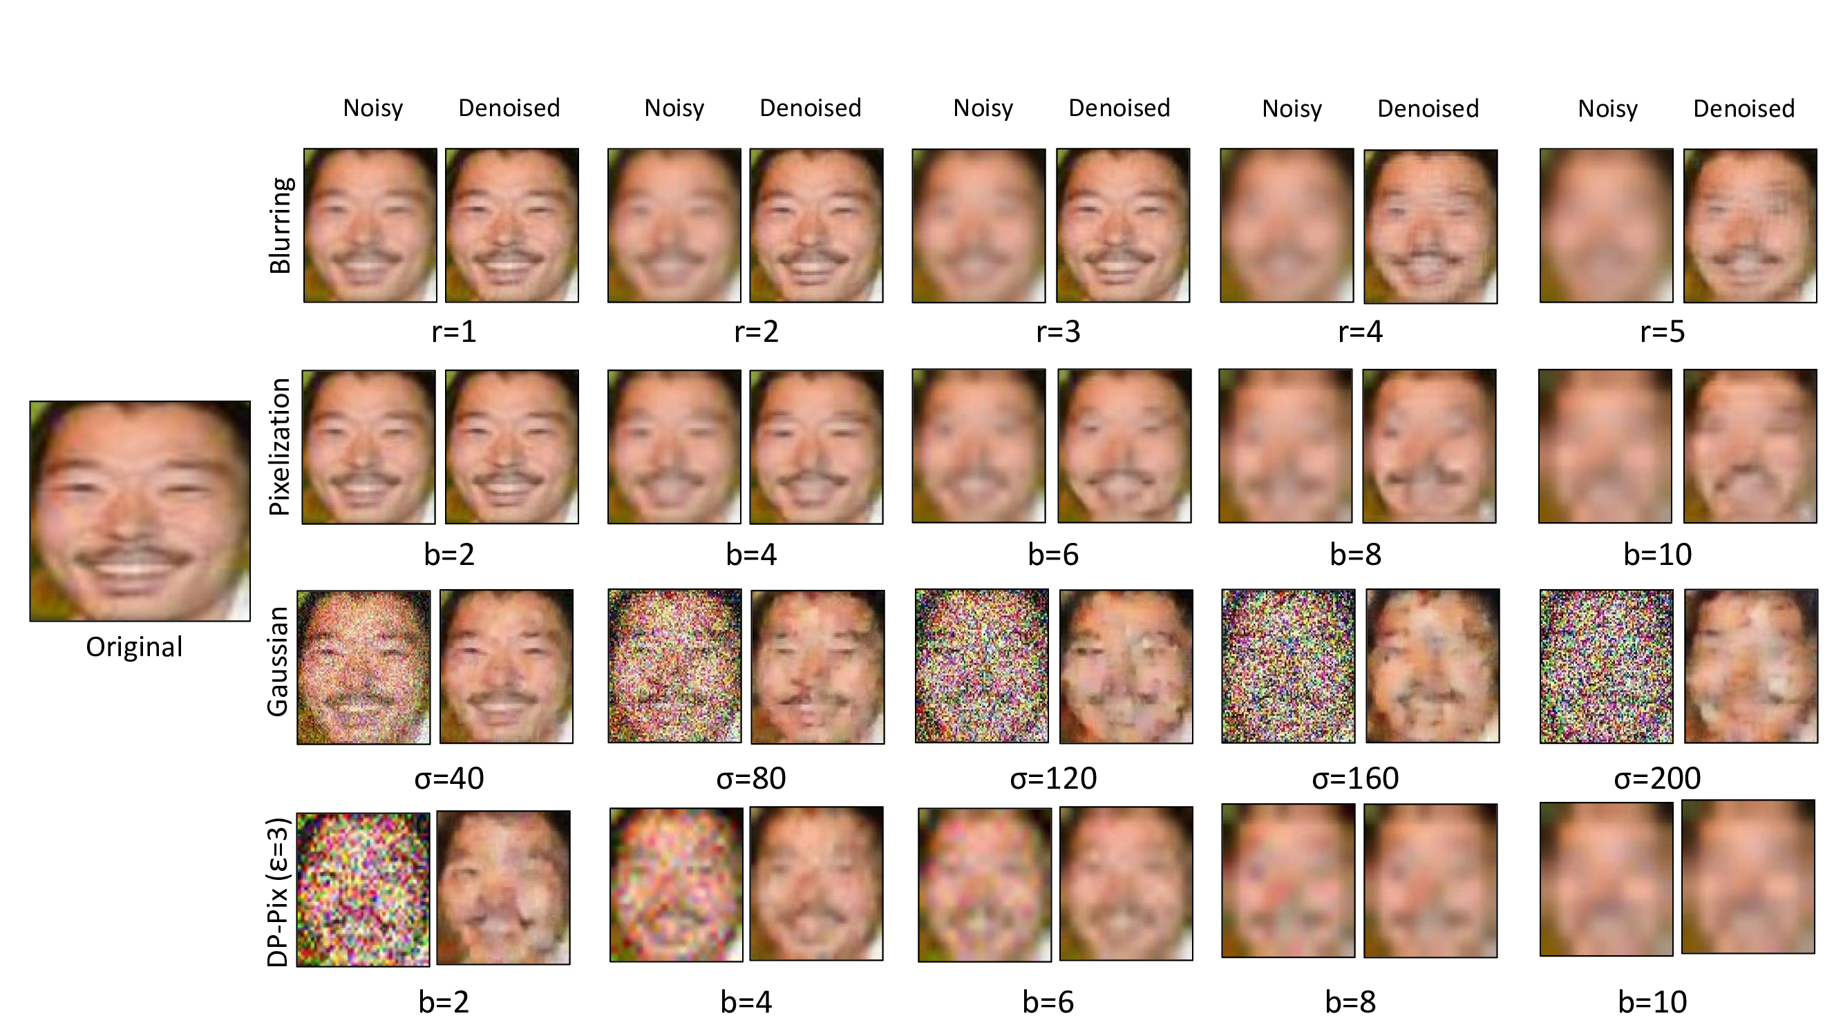The height and width of the screenshot is (1036, 1843).
Task: Click the 'σ=120' caption
Action: tap(1053, 778)
